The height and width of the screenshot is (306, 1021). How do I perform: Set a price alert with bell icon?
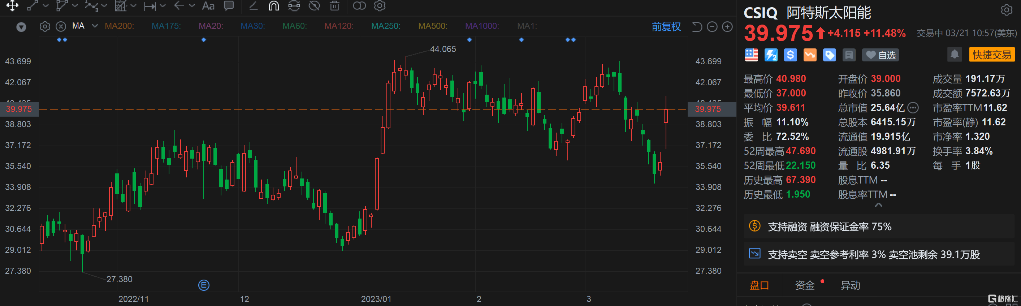tap(955, 54)
